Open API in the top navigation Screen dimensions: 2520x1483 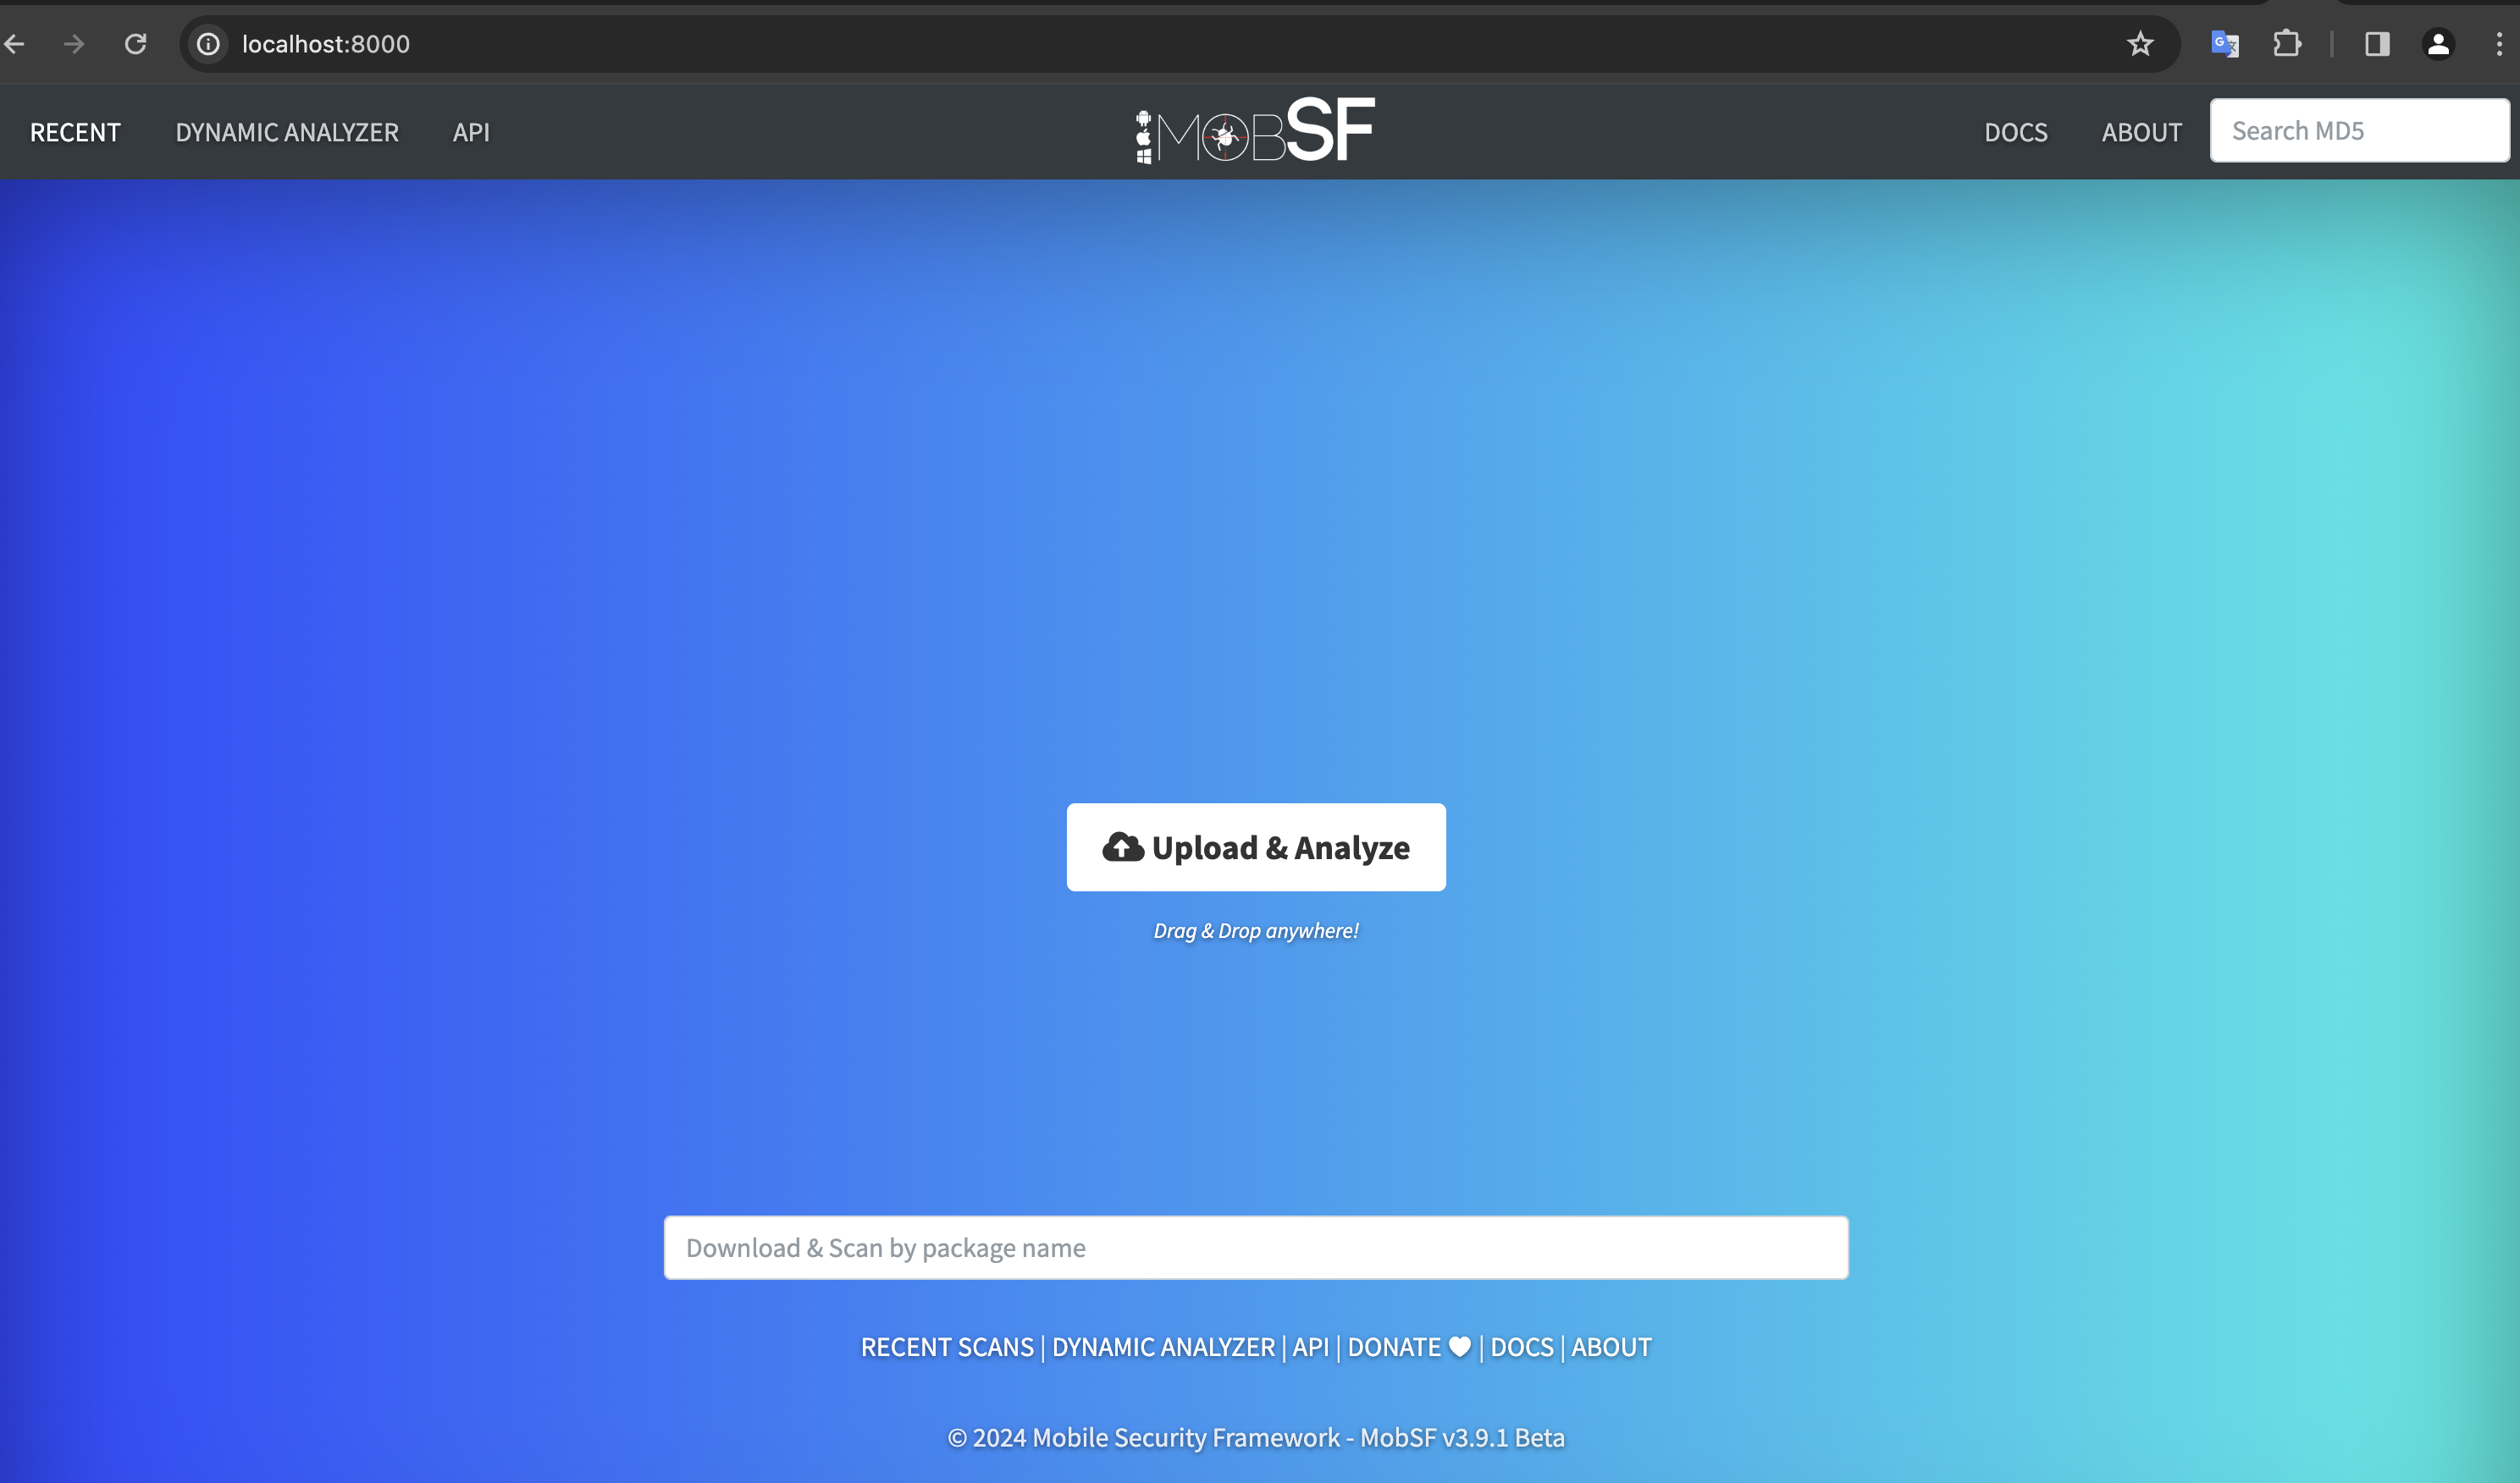point(471,132)
